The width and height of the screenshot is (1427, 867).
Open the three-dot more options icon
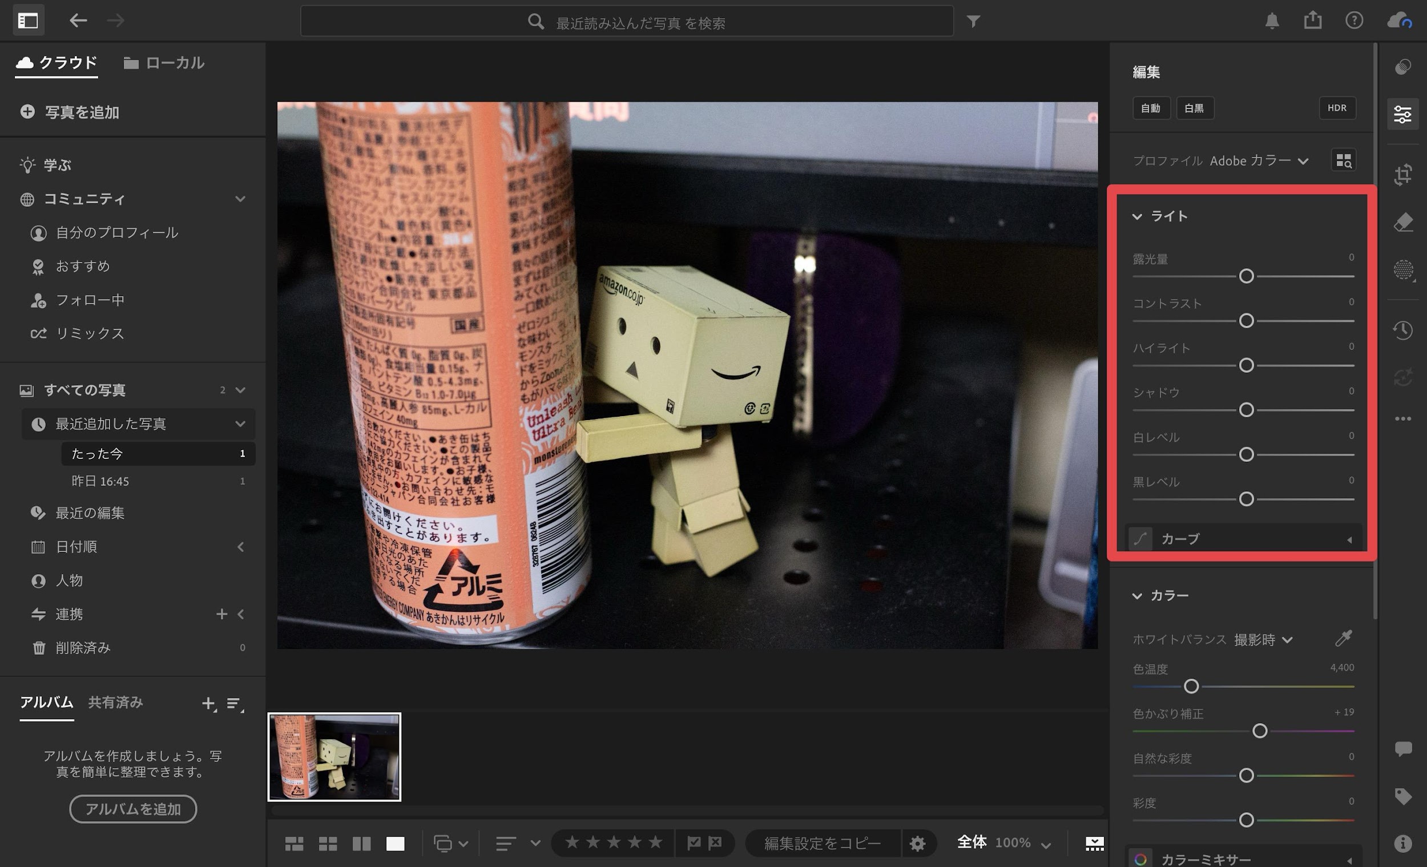pyautogui.click(x=1402, y=418)
